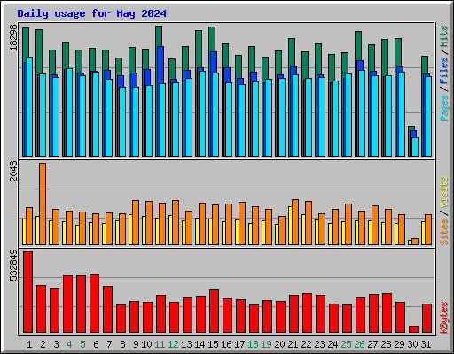Select day 22 on the x-axis

tap(306, 344)
